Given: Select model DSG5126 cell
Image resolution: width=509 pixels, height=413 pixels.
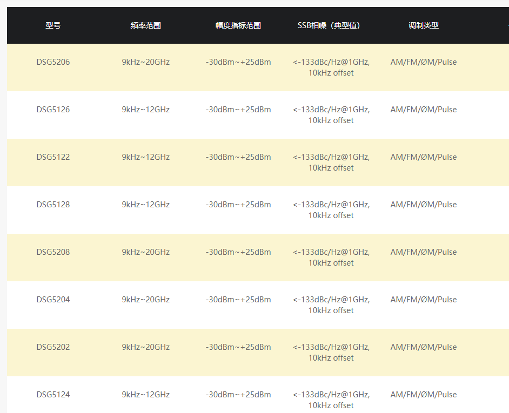Looking at the screenshot, I should point(53,110).
